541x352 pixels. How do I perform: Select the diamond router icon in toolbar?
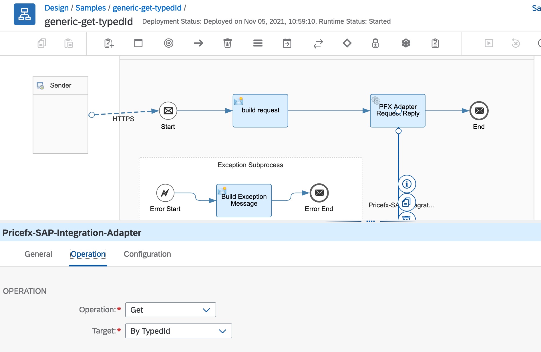(x=347, y=43)
